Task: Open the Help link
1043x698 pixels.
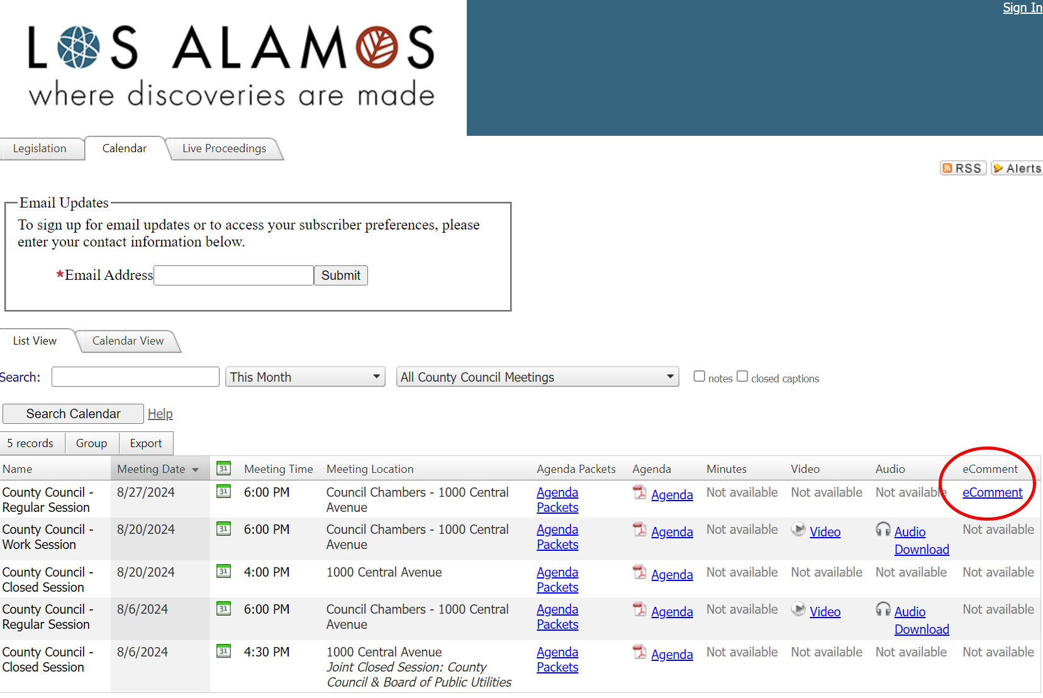Action: point(160,414)
